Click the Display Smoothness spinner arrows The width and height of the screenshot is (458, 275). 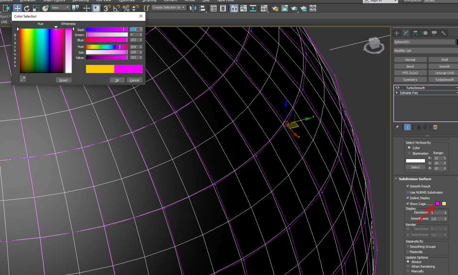[x=445, y=219]
